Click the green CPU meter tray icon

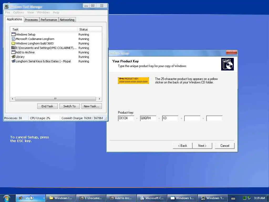(x=245, y=198)
